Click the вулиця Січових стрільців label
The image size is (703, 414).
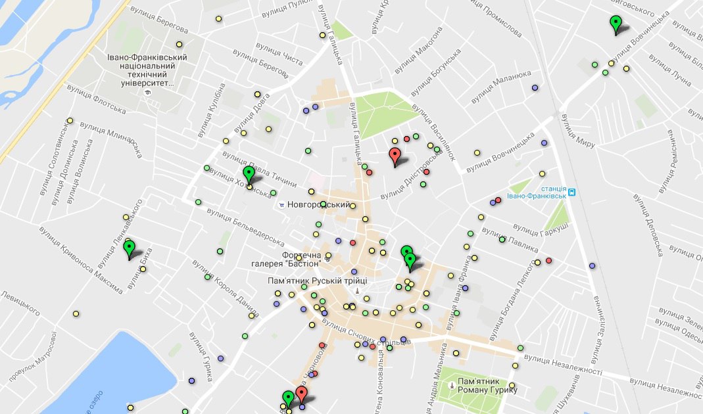pos(366,333)
